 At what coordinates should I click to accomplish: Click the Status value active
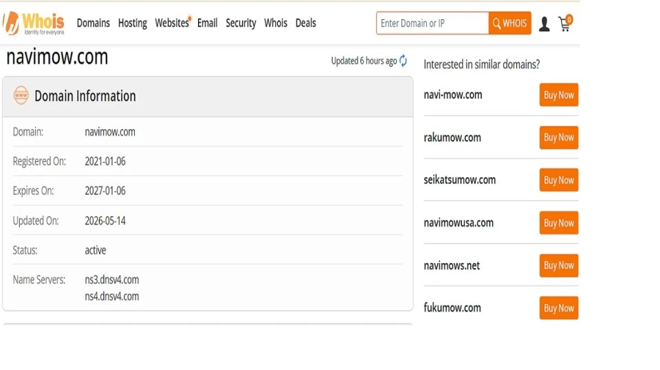[96, 250]
